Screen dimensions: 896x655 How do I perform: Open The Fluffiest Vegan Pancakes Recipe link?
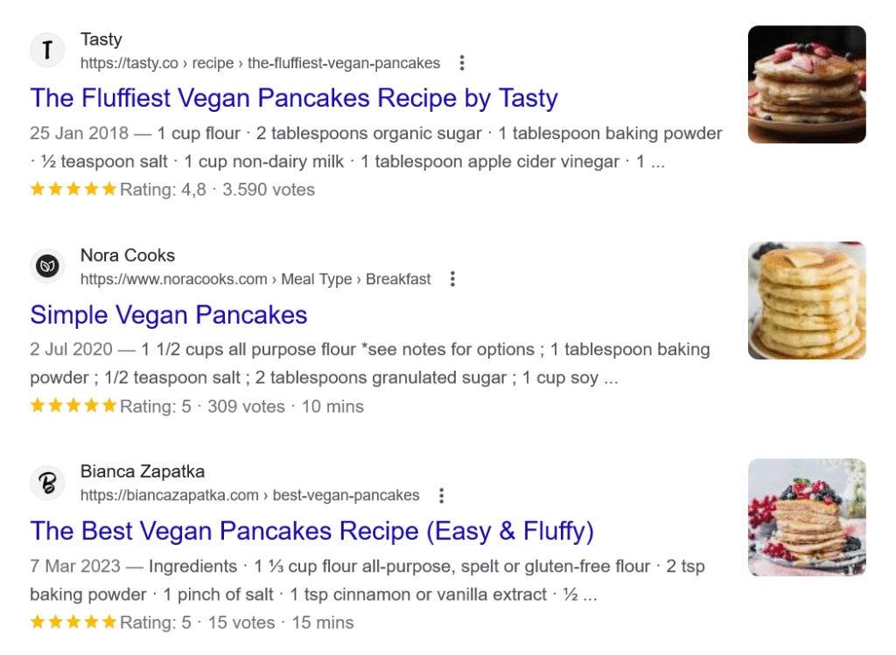coord(294,98)
